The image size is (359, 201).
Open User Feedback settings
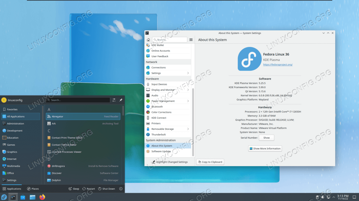coord(168,56)
